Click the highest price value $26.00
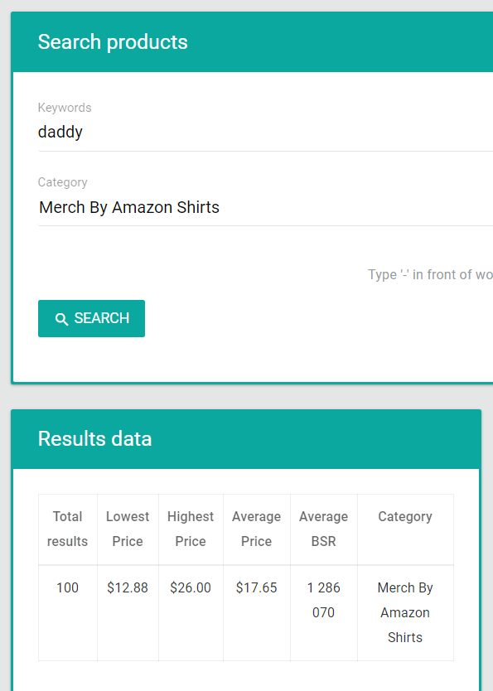The width and height of the screenshot is (493, 691). click(191, 588)
